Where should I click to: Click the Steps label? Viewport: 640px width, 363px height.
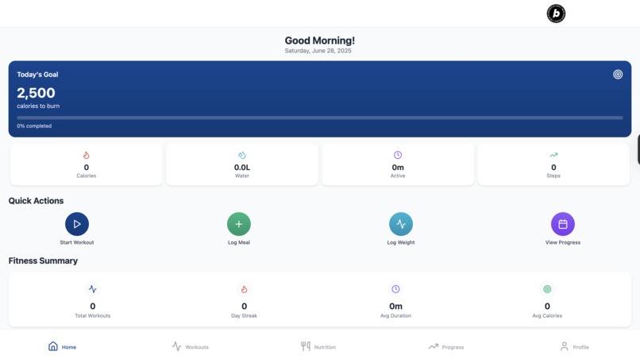pos(553,176)
